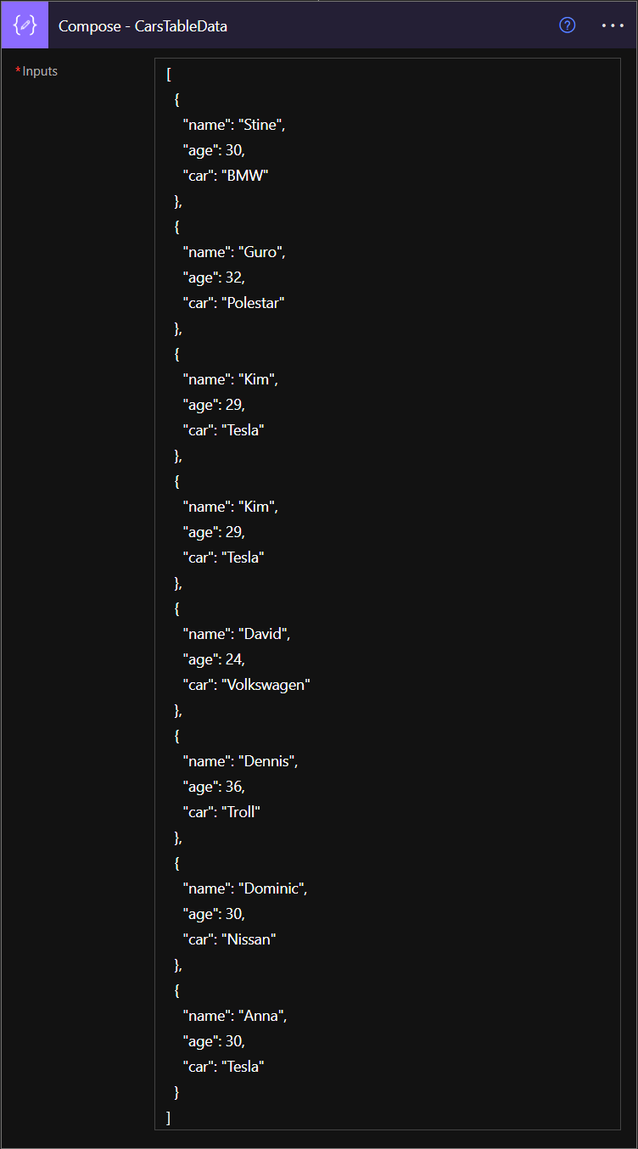Viewport: 638px width, 1149px height.
Task: Select the "Nissan" value in Dominic's record
Action: (x=251, y=939)
